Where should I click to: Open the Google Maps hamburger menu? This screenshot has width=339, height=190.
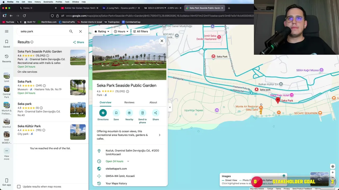coord(7,31)
